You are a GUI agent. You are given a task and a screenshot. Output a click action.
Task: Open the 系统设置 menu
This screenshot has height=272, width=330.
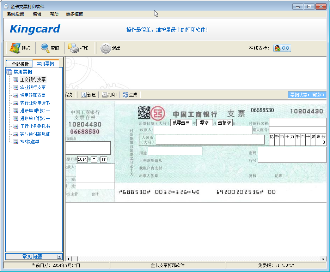pos(16,14)
